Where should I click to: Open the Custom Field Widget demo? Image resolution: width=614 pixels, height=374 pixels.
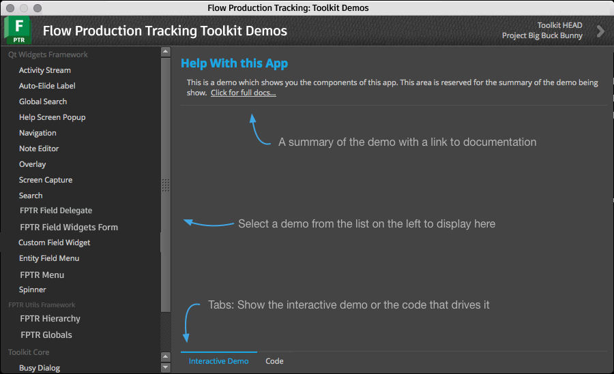click(x=55, y=243)
